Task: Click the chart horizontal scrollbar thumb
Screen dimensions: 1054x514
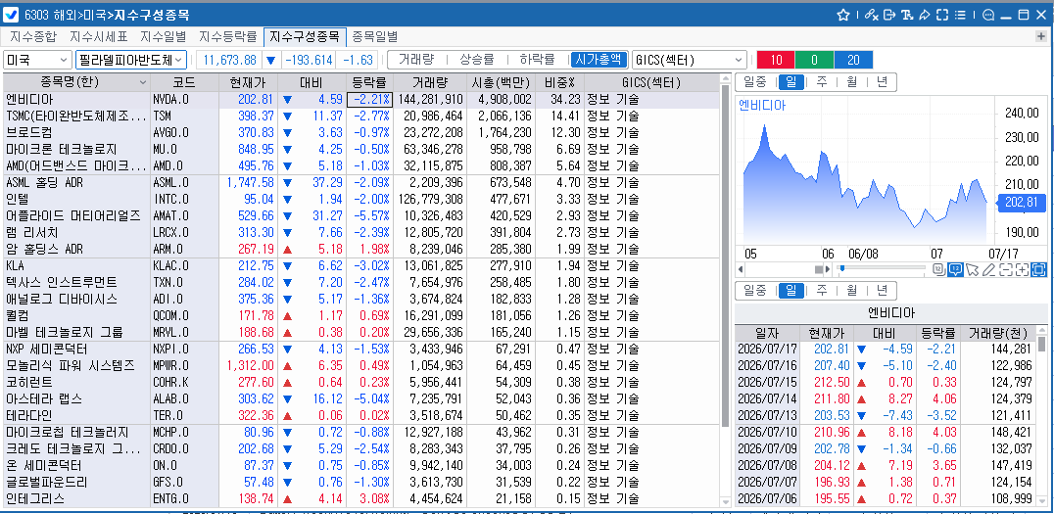Action: (x=819, y=269)
